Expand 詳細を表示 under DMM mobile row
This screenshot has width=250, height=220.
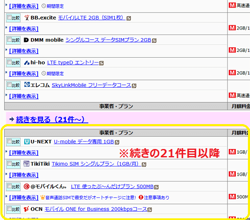pos(24,51)
